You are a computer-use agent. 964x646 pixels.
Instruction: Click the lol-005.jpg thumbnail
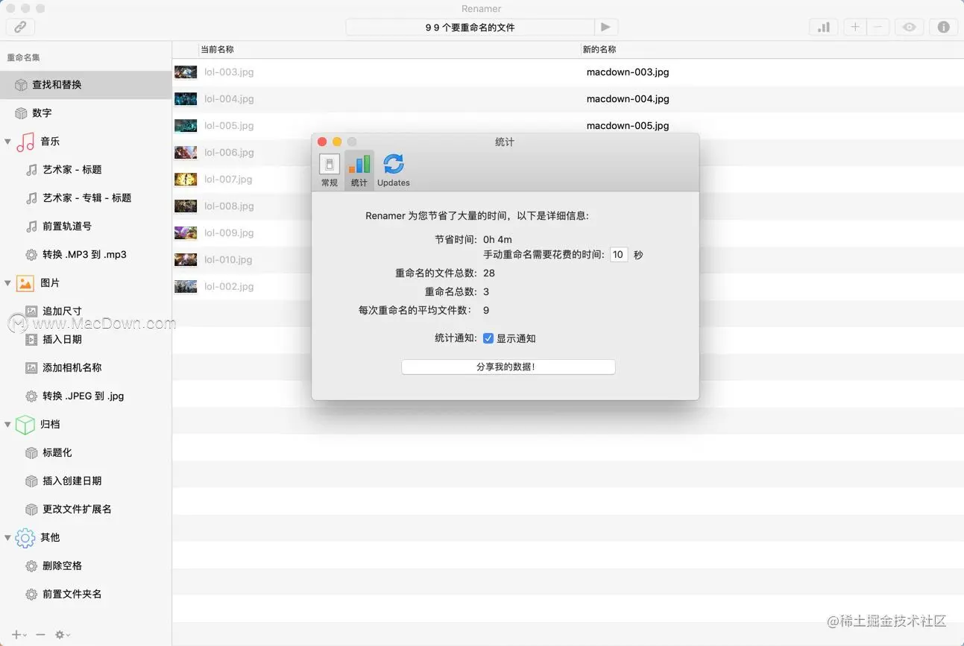tap(186, 126)
